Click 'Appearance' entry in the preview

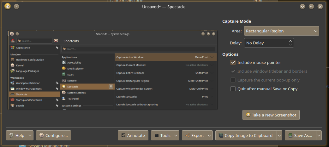tap(23, 48)
